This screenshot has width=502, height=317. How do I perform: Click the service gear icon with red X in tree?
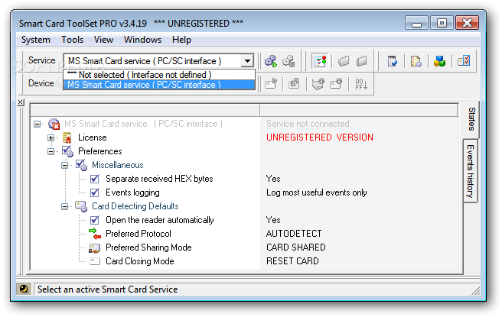[x=54, y=124]
